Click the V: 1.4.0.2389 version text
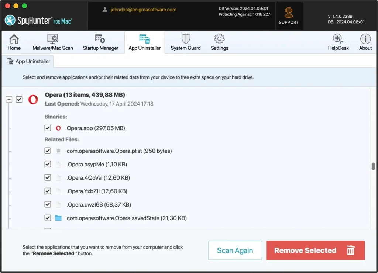The width and height of the screenshot is (378, 273). 340,16
